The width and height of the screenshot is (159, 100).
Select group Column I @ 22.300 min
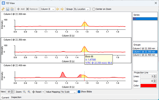145,48
